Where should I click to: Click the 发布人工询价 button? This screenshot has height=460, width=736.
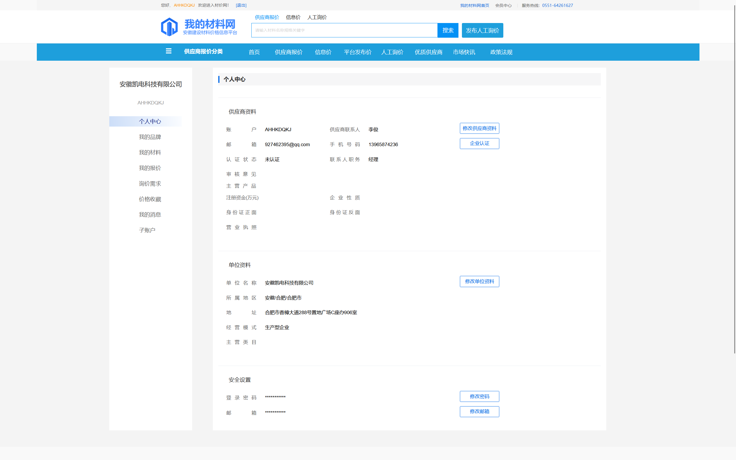click(x=482, y=30)
